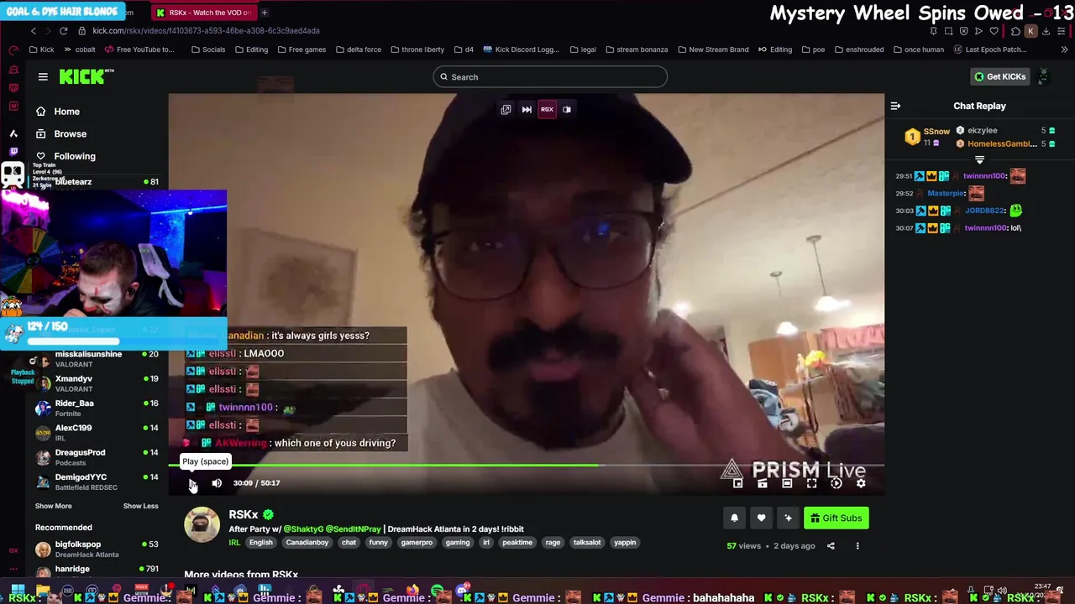This screenshot has height=604, width=1075.
Task: Share the video via share icon
Action: pyautogui.click(x=831, y=546)
